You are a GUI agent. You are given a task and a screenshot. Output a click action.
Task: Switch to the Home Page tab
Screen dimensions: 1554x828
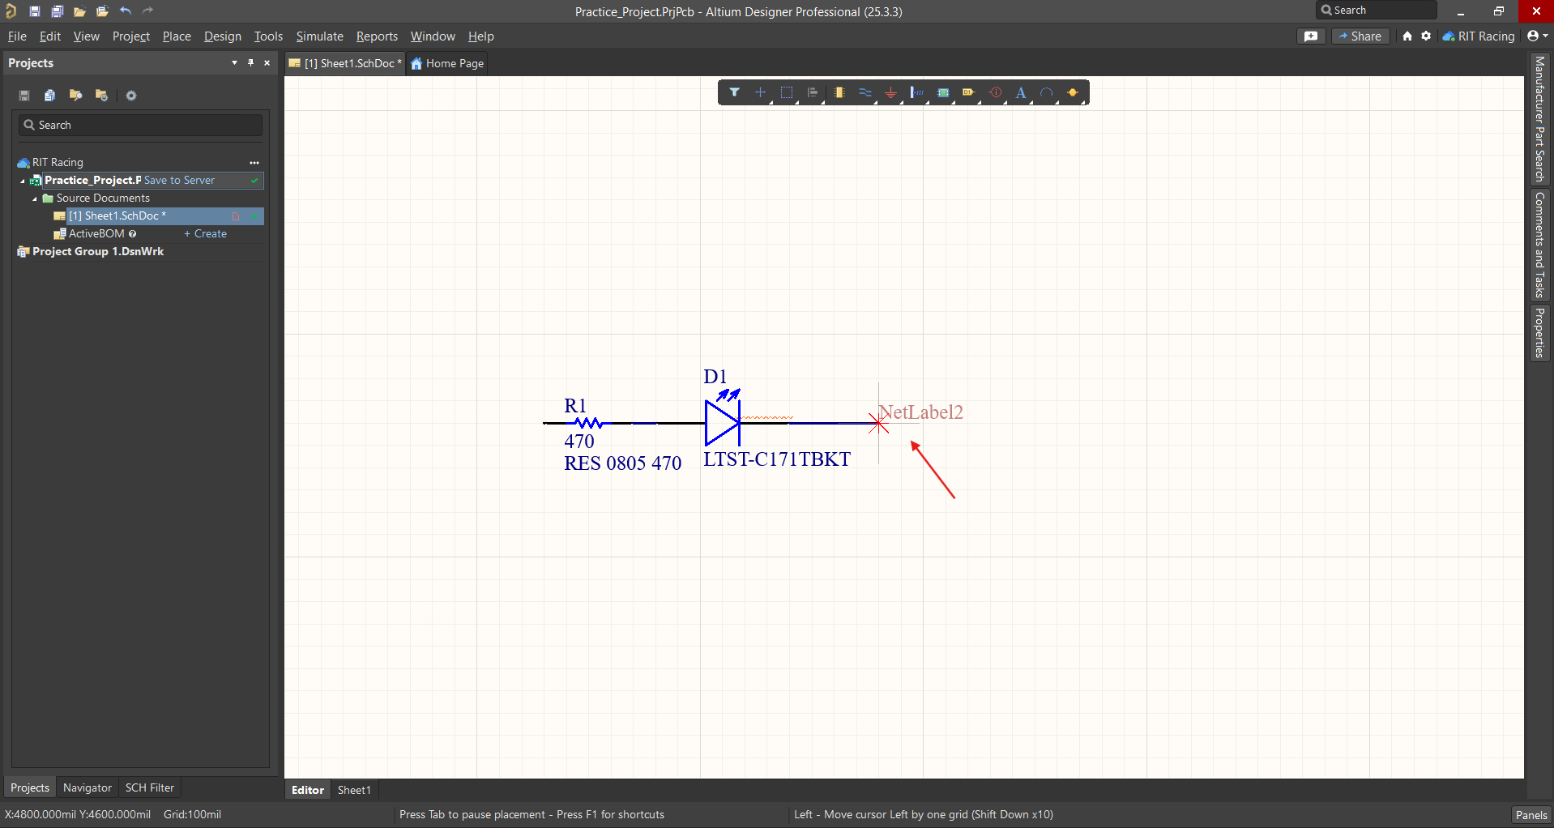pyautogui.click(x=447, y=63)
